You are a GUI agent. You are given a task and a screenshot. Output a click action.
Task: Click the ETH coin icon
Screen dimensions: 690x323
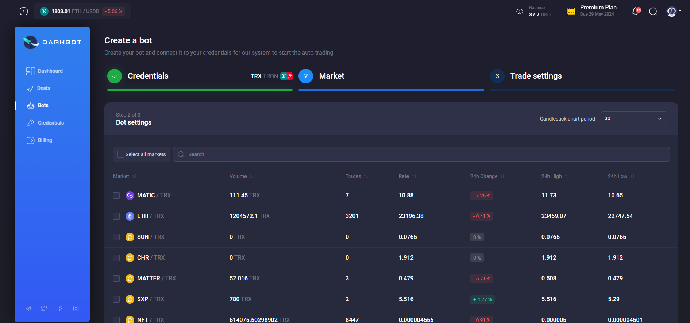[130, 216]
